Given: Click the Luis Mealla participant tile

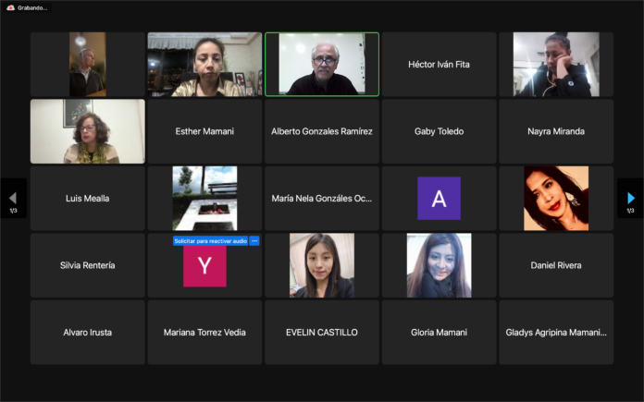Looking at the screenshot, I should coord(88,198).
